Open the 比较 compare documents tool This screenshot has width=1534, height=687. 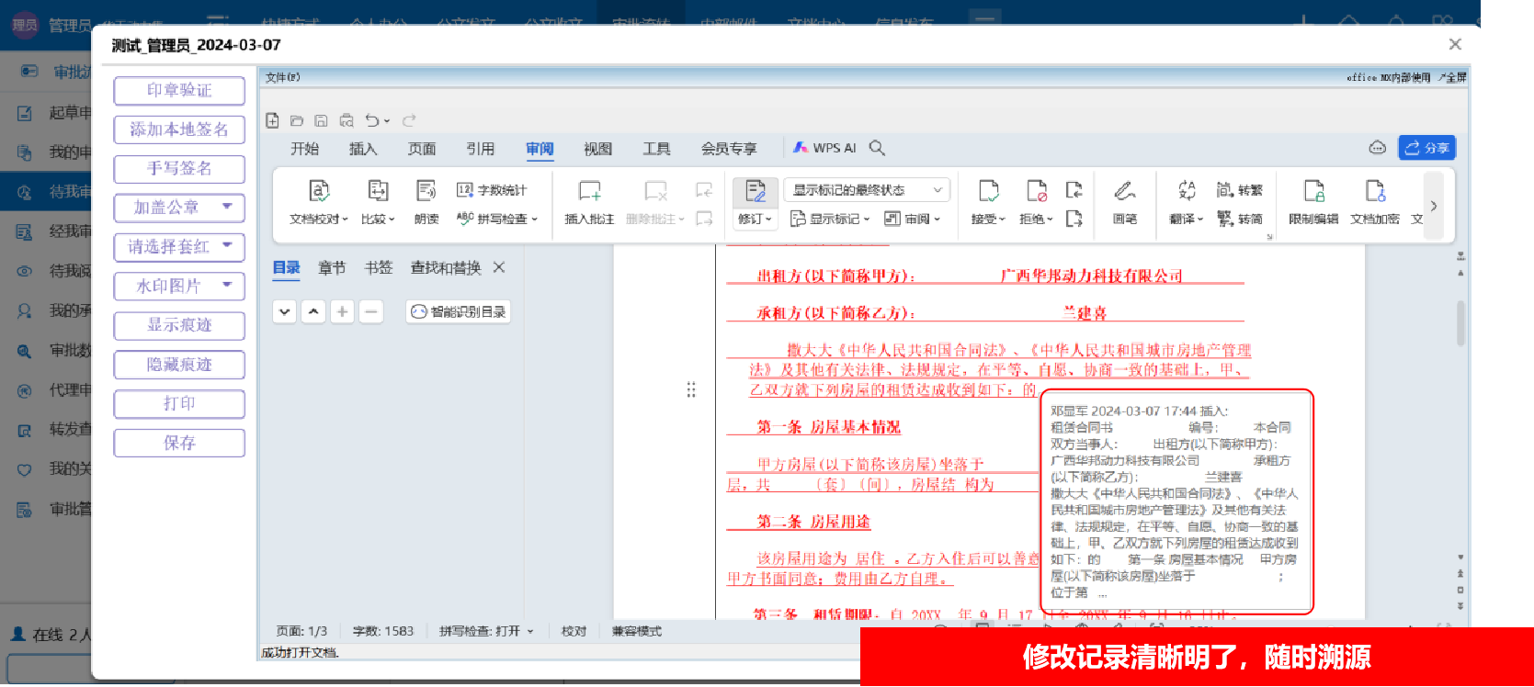click(x=378, y=202)
